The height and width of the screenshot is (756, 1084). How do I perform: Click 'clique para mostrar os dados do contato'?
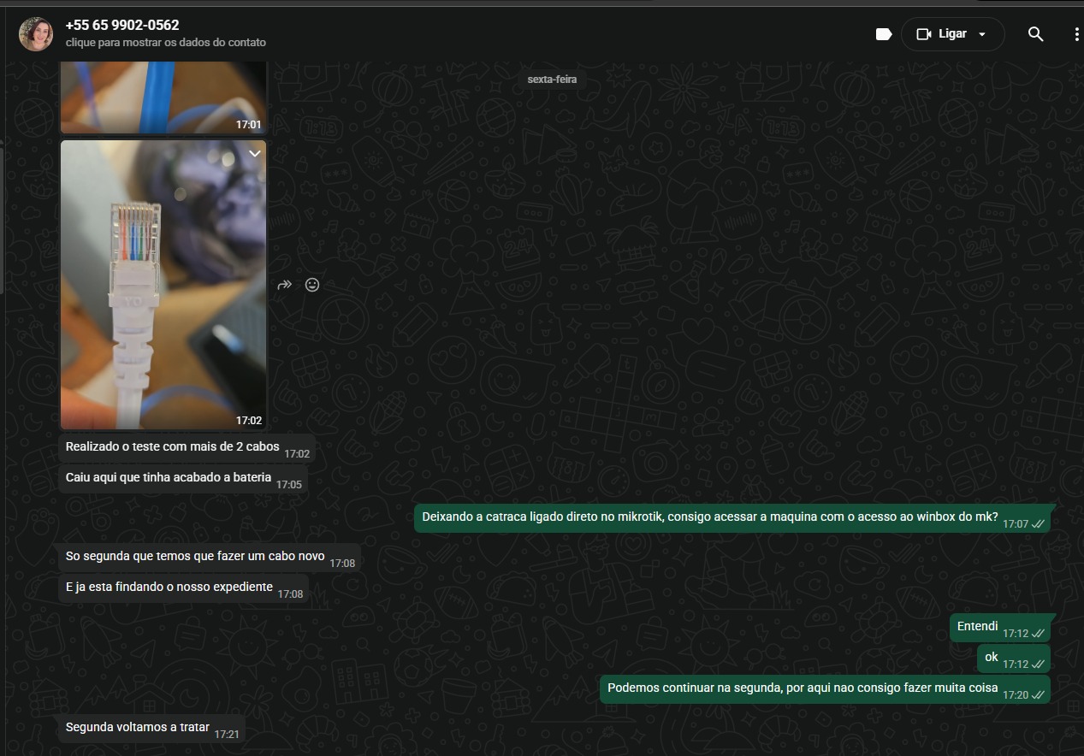click(165, 43)
